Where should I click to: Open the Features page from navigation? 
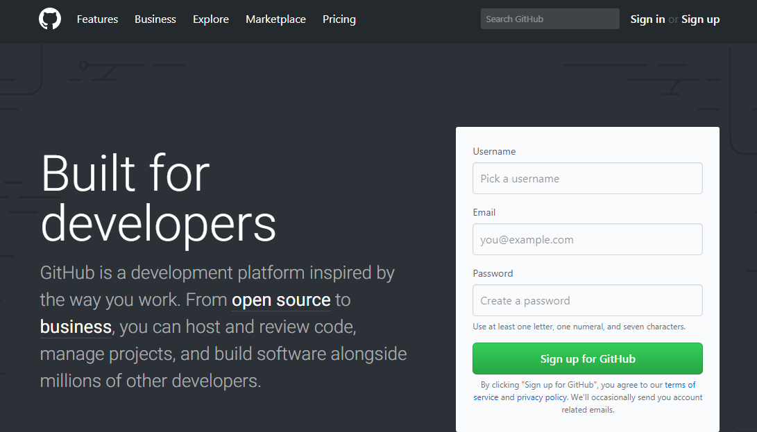click(97, 19)
